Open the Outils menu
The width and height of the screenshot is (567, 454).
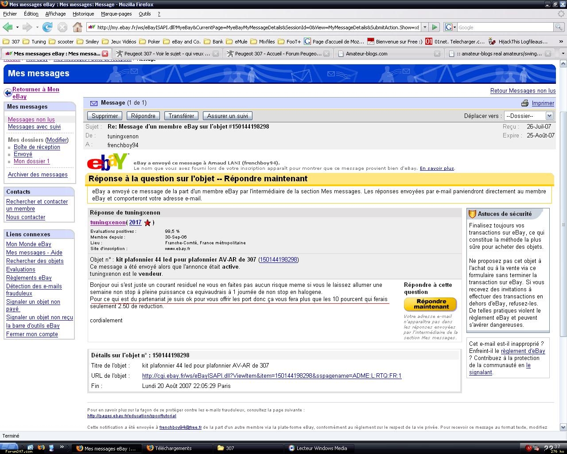pos(145,14)
